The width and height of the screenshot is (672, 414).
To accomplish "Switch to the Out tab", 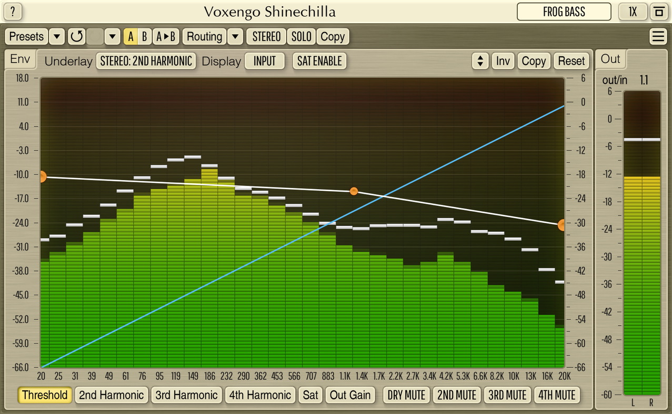I will click(610, 59).
